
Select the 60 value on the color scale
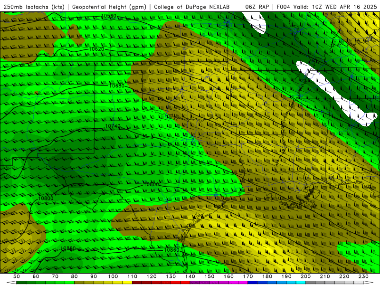36,276
